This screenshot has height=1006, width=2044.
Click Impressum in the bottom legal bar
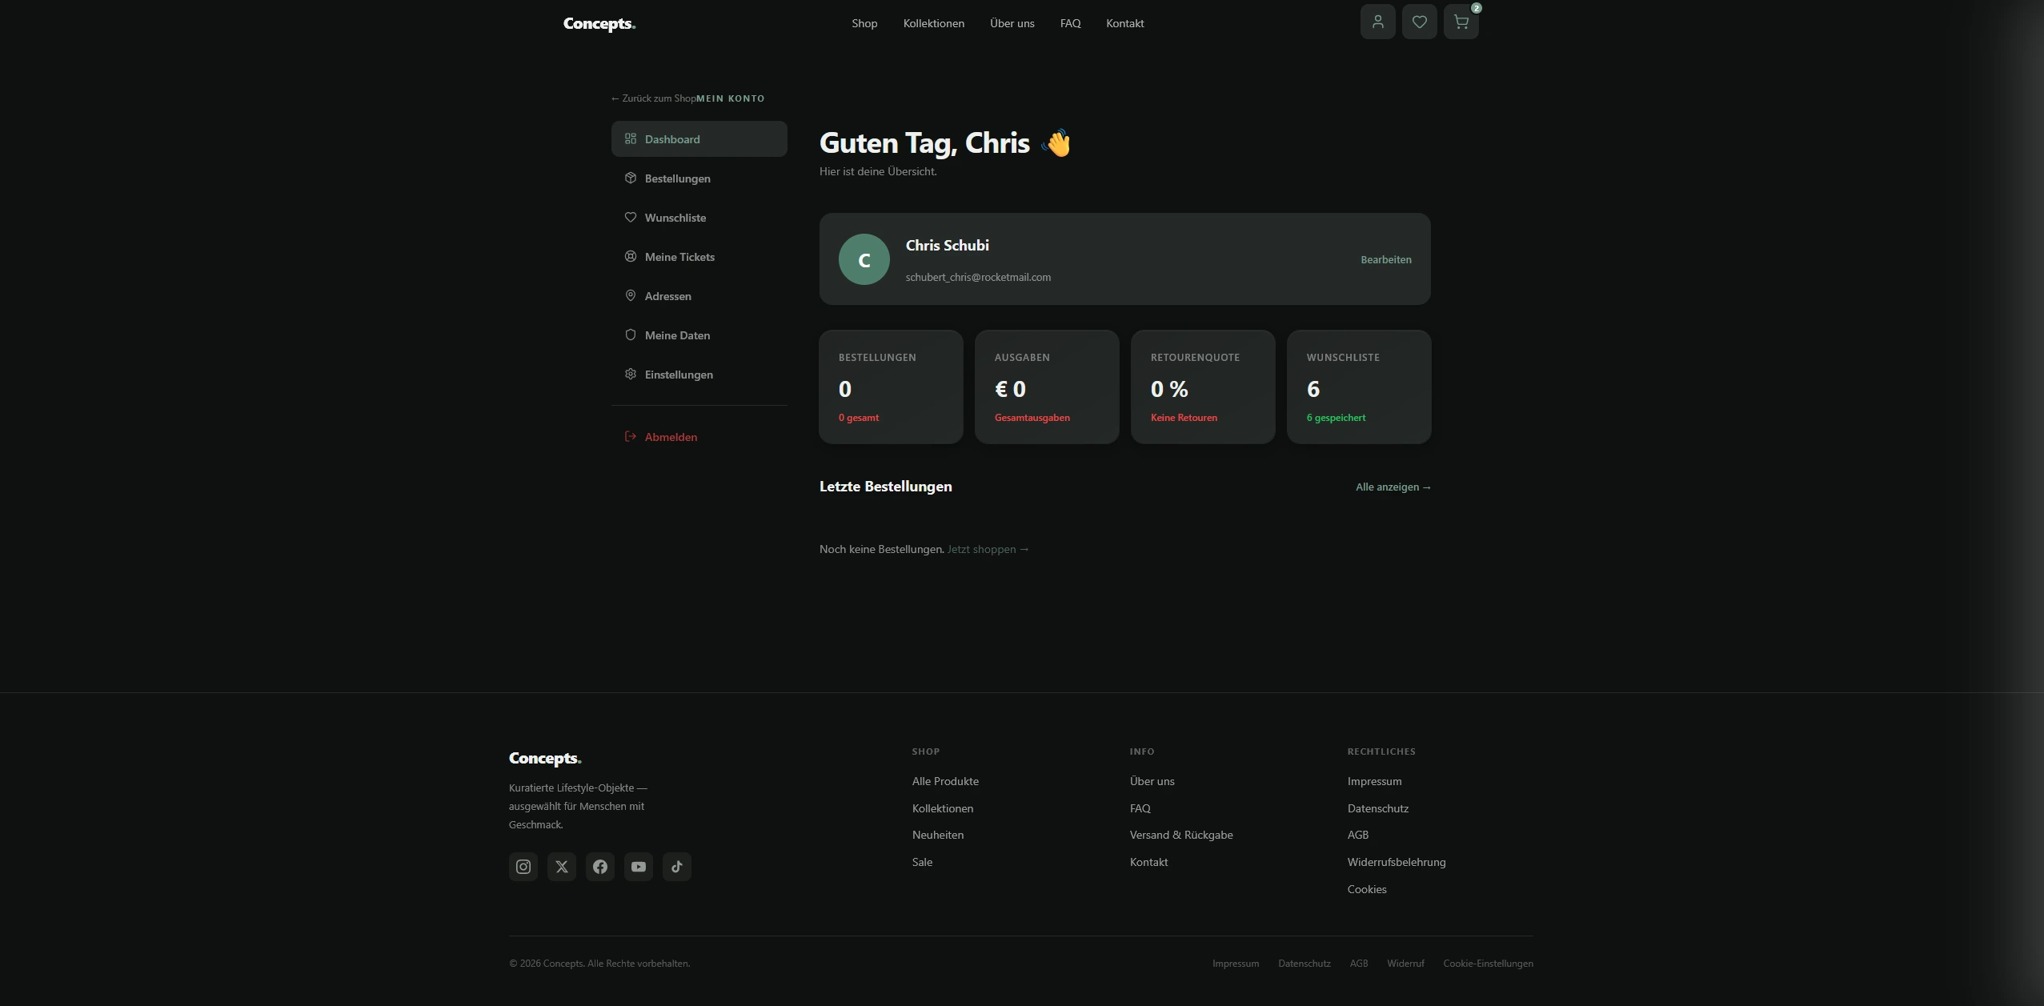[1236, 964]
